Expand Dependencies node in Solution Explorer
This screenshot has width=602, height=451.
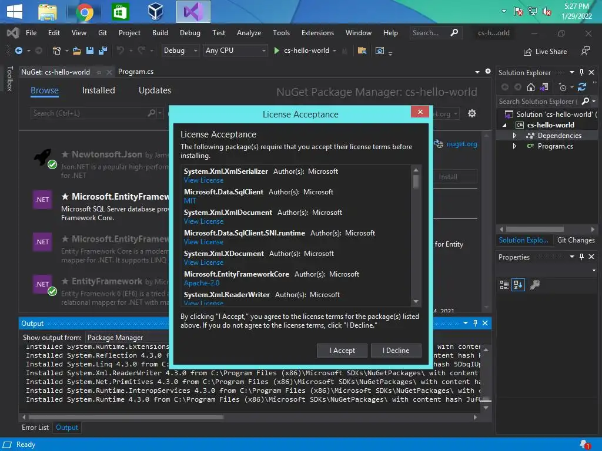coord(514,136)
